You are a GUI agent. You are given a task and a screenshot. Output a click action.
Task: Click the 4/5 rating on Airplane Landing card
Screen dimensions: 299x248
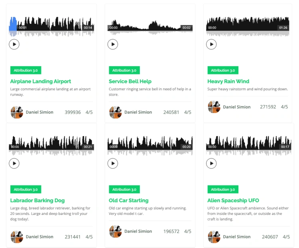point(89,112)
